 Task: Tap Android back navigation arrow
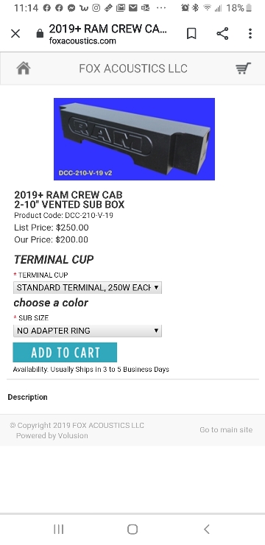[207, 530]
